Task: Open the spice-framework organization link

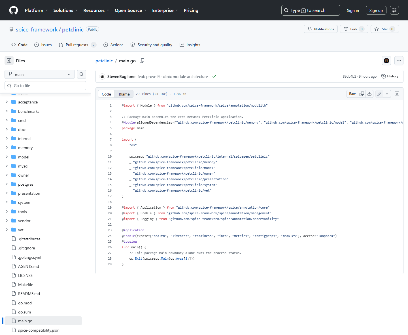Action: (x=37, y=29)
